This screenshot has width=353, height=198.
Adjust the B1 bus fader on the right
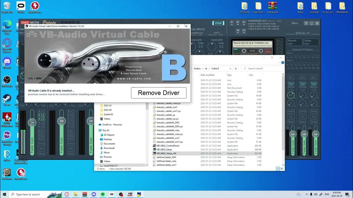click(293, 134)
